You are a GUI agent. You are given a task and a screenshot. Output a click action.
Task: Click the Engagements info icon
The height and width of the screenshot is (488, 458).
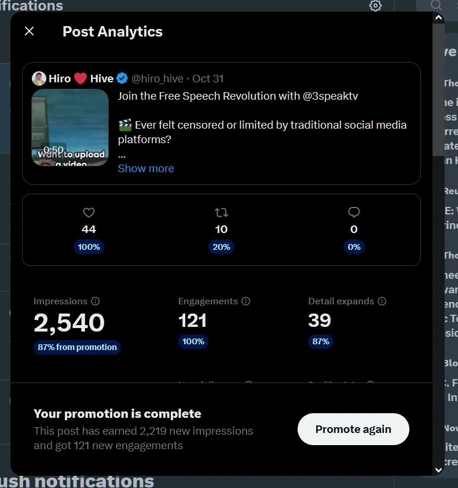click(x=246, y=301)
